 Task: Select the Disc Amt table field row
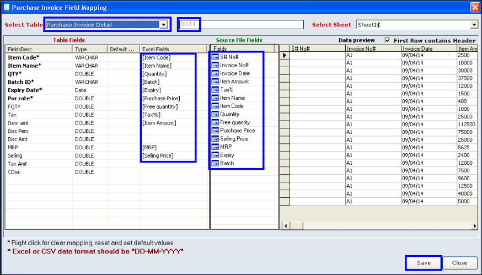click(x=107, y=139)
